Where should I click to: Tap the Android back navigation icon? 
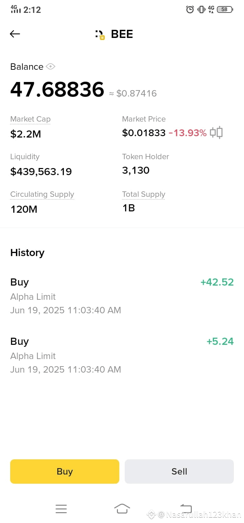click(x=186, y=508)
